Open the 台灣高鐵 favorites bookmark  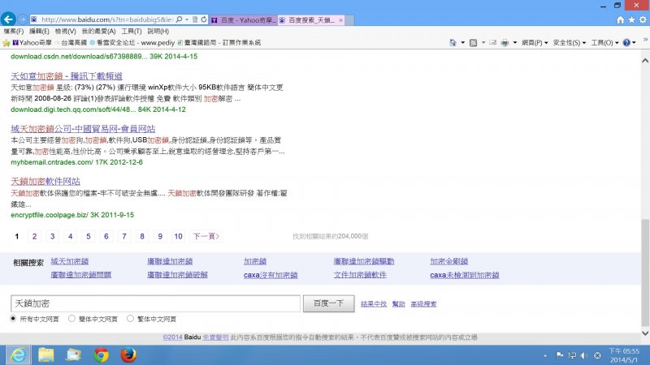click(71, 43)
